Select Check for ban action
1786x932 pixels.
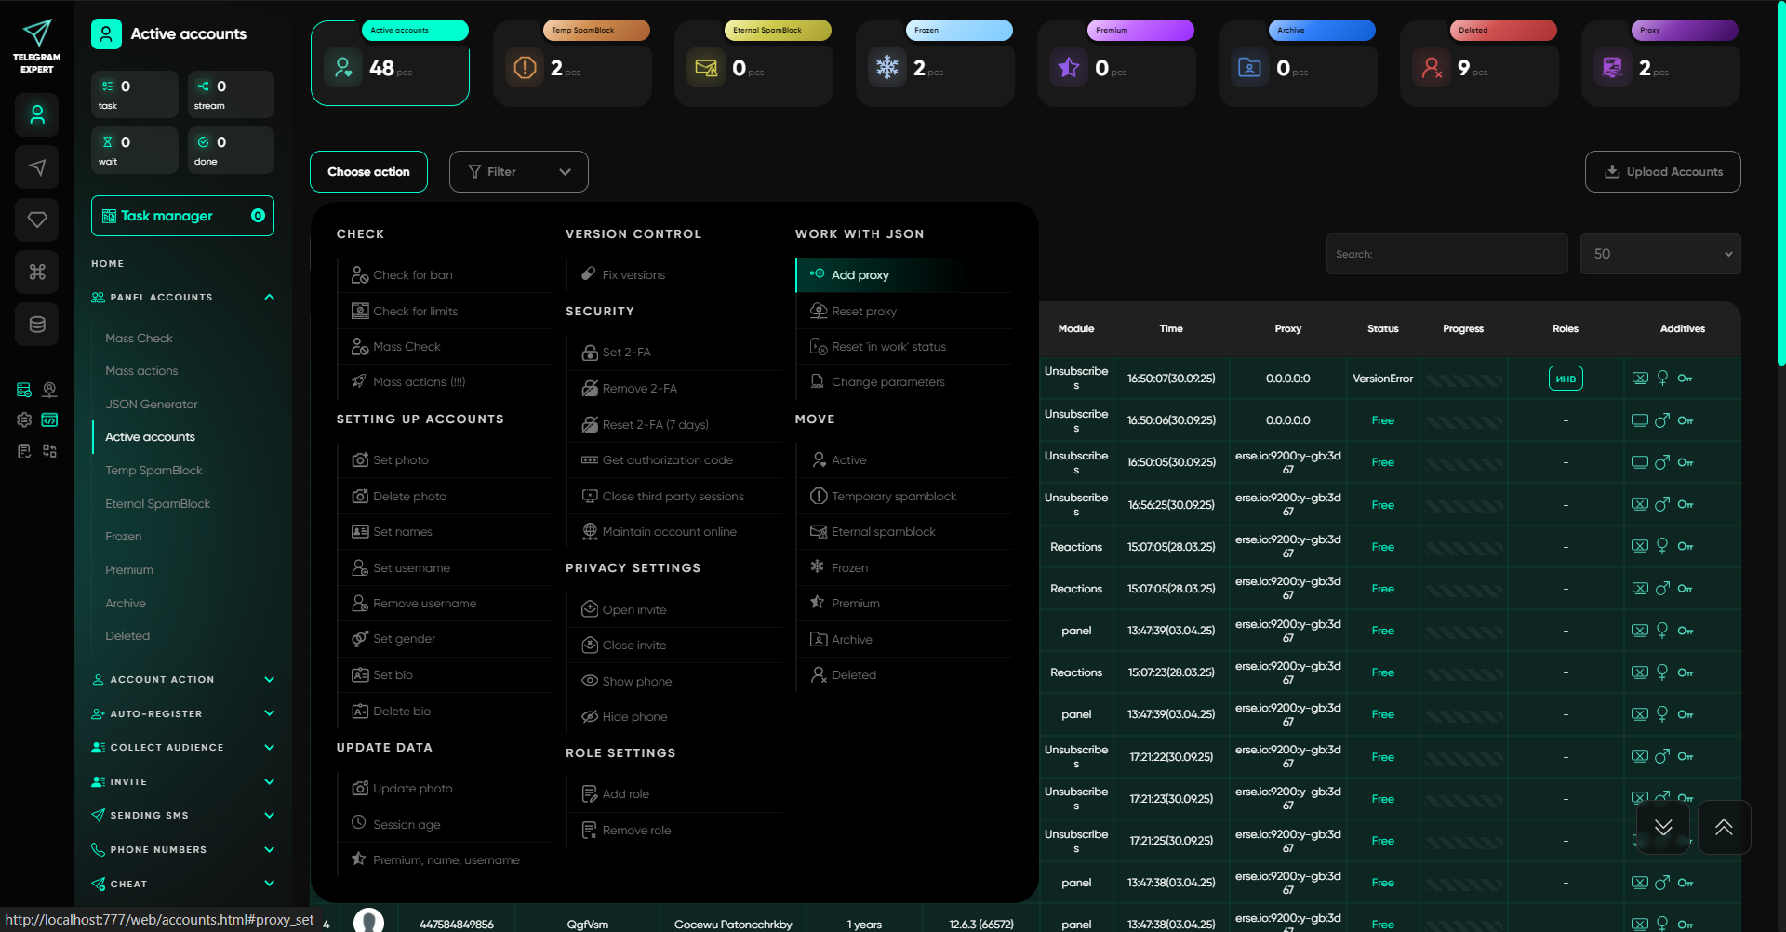(x=445, y=275)
